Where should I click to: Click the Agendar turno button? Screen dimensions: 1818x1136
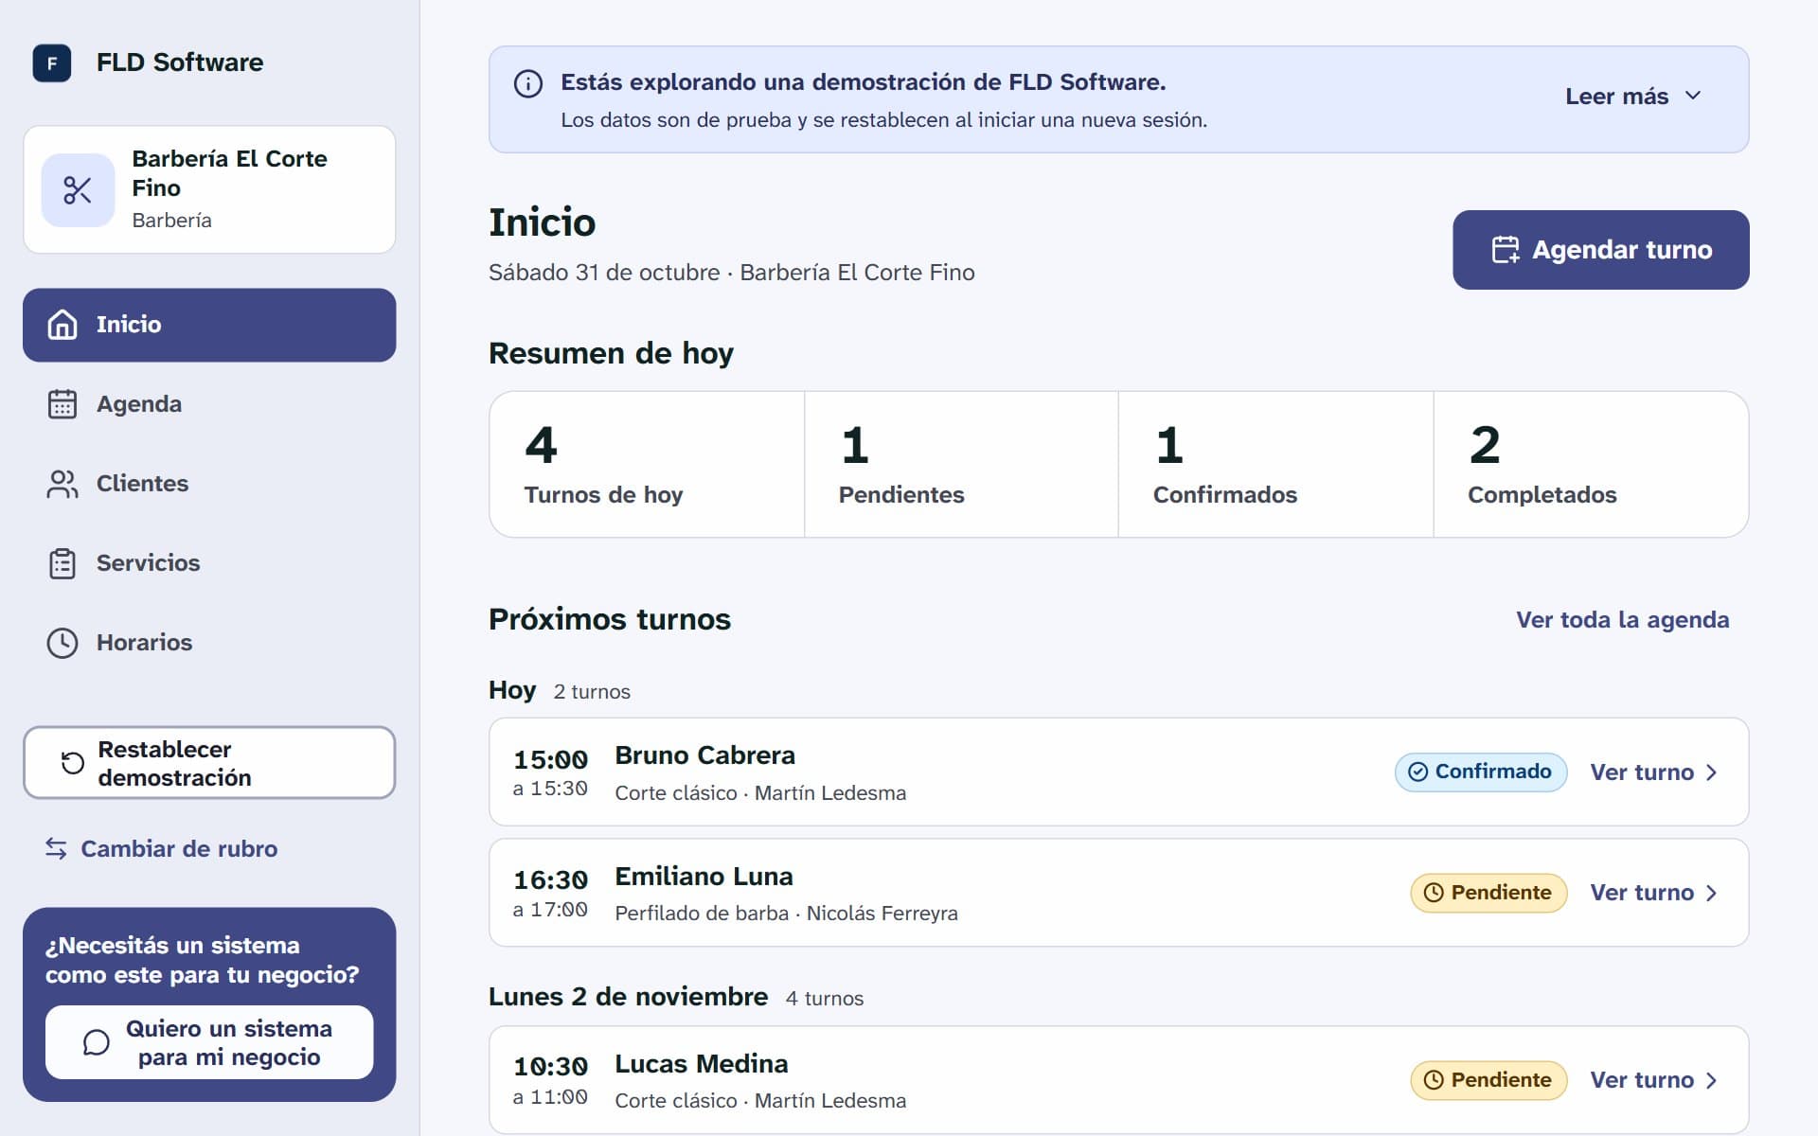(x=1600, y=250)
